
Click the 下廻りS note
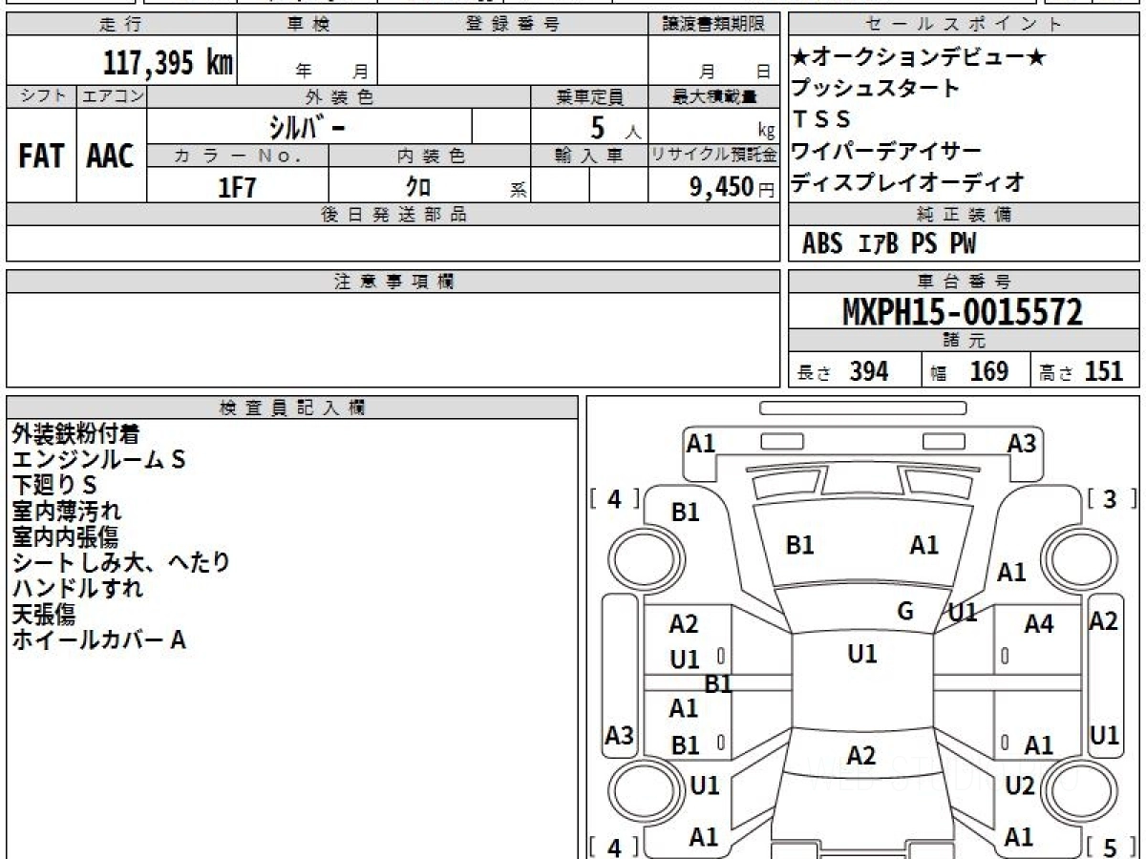tap(53, 486)
